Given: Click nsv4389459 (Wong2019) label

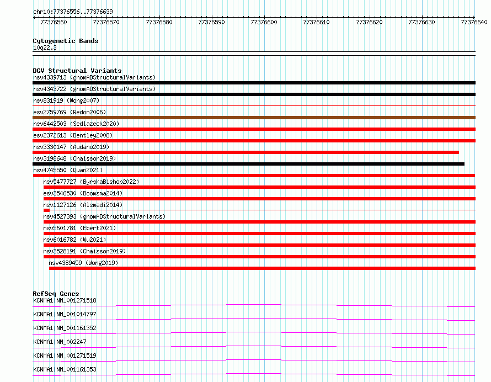Looking at the screenshot, I should click(83, 263).
